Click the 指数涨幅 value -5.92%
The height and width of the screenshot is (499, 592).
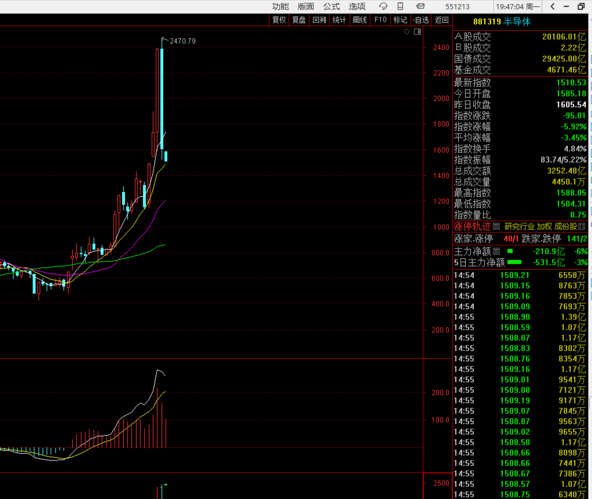tap(574, 126)
